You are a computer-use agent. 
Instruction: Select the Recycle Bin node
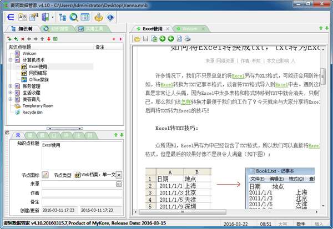33,113
